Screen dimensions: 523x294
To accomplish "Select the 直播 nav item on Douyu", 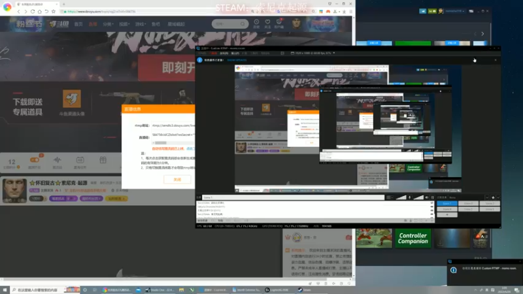I will coord(93,24).
